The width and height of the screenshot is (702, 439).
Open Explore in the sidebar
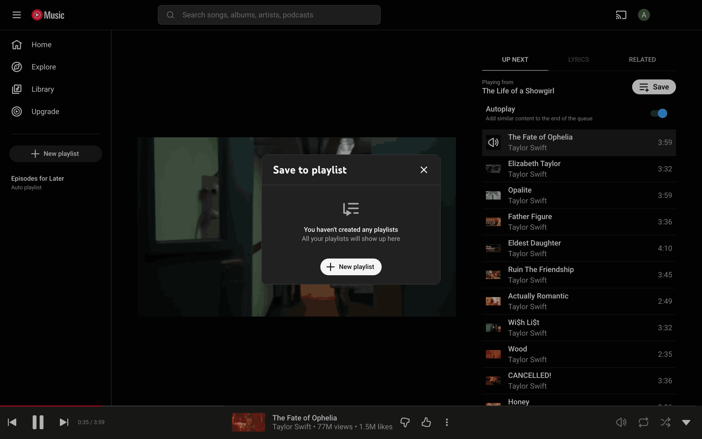56,67
